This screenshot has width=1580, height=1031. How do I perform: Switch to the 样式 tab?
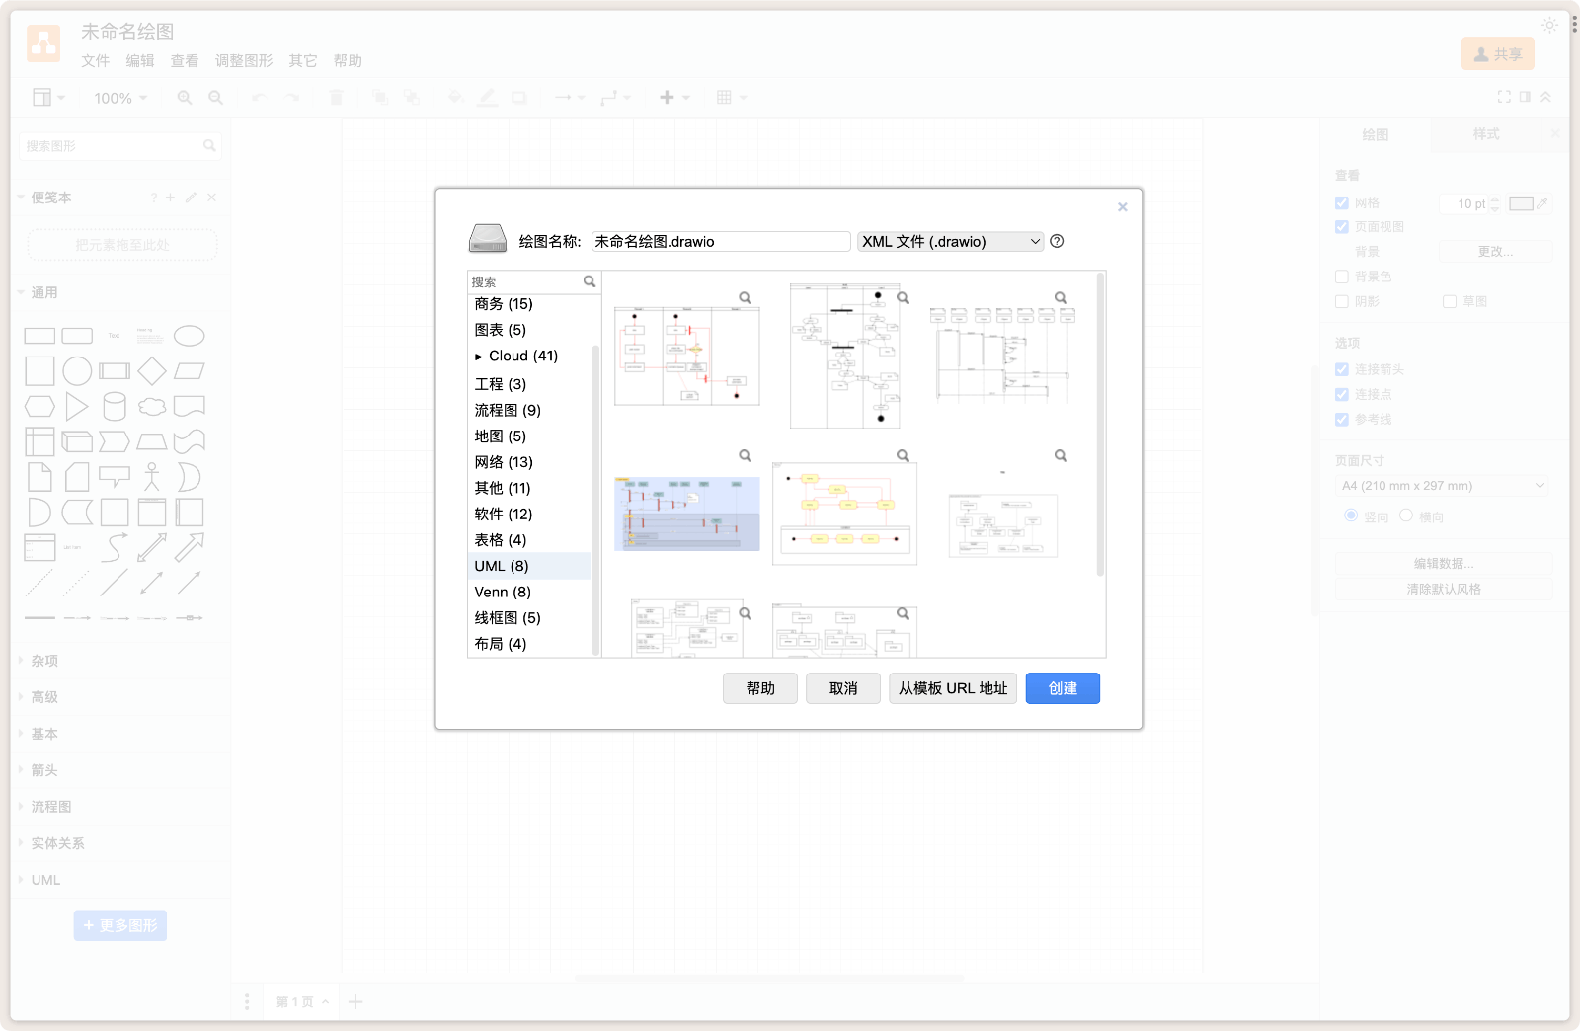[1486, 134]
